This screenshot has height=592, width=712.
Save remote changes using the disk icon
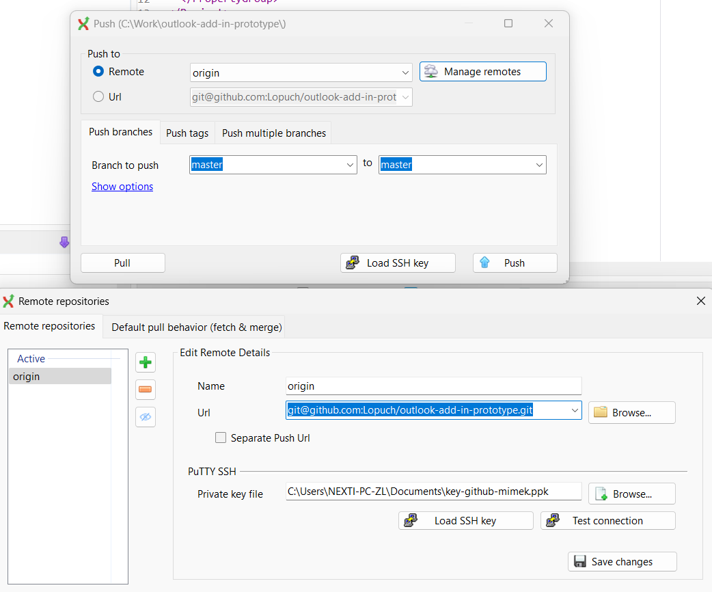pos(621,561)
